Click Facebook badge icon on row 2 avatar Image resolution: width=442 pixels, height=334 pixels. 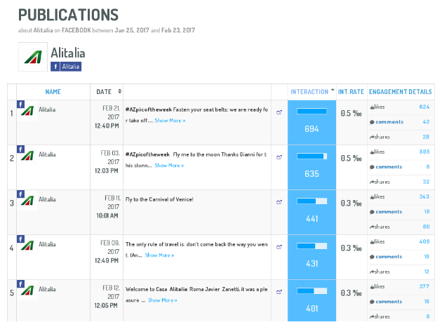tap(20, 149)
